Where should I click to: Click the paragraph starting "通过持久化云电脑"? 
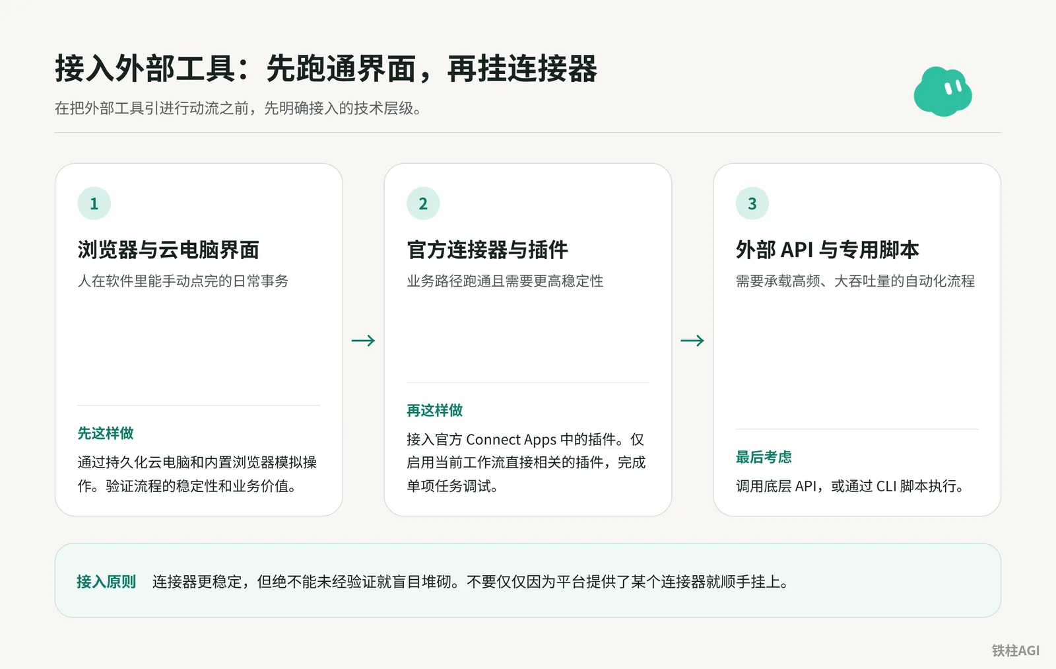(197, 474)
